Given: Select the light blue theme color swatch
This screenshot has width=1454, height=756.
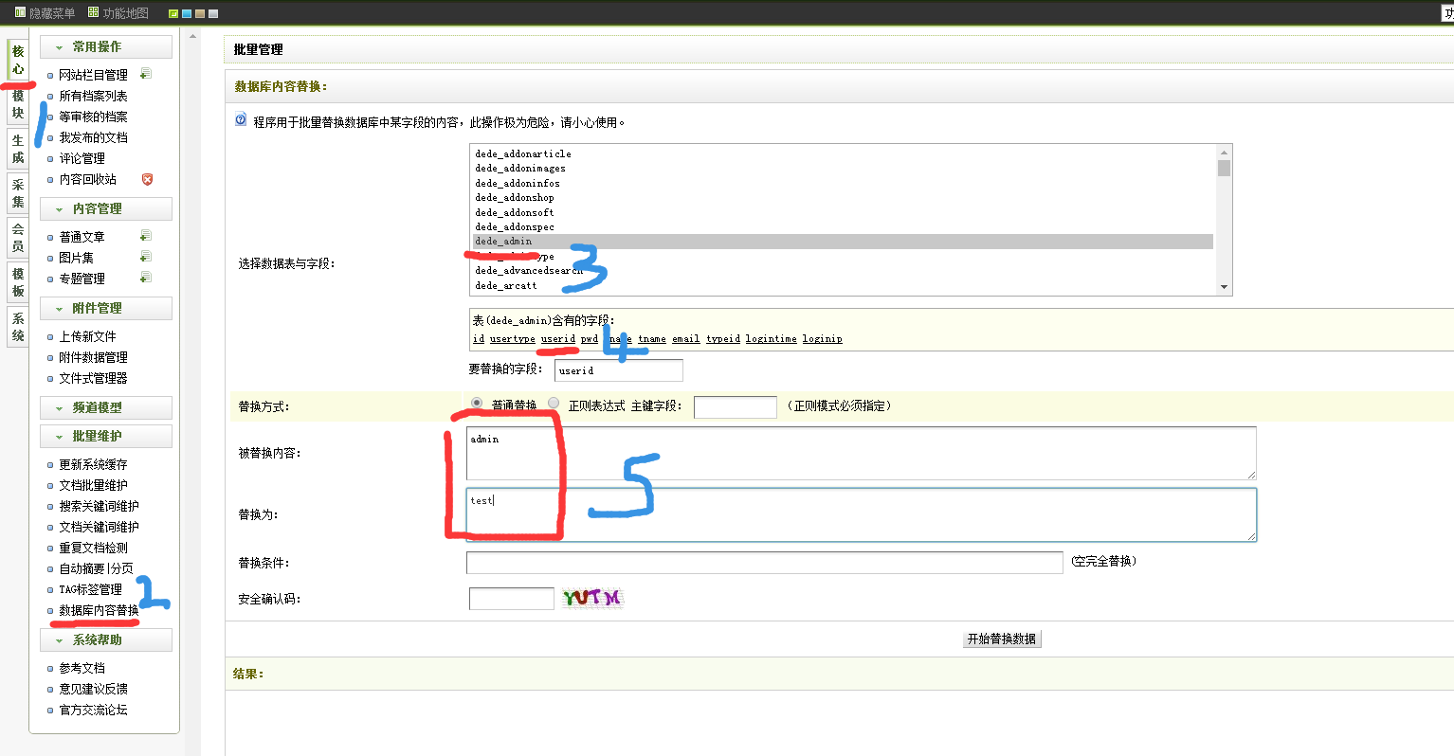Looking at the screenshot, I should pyautogui.click(x=187, y=13).
